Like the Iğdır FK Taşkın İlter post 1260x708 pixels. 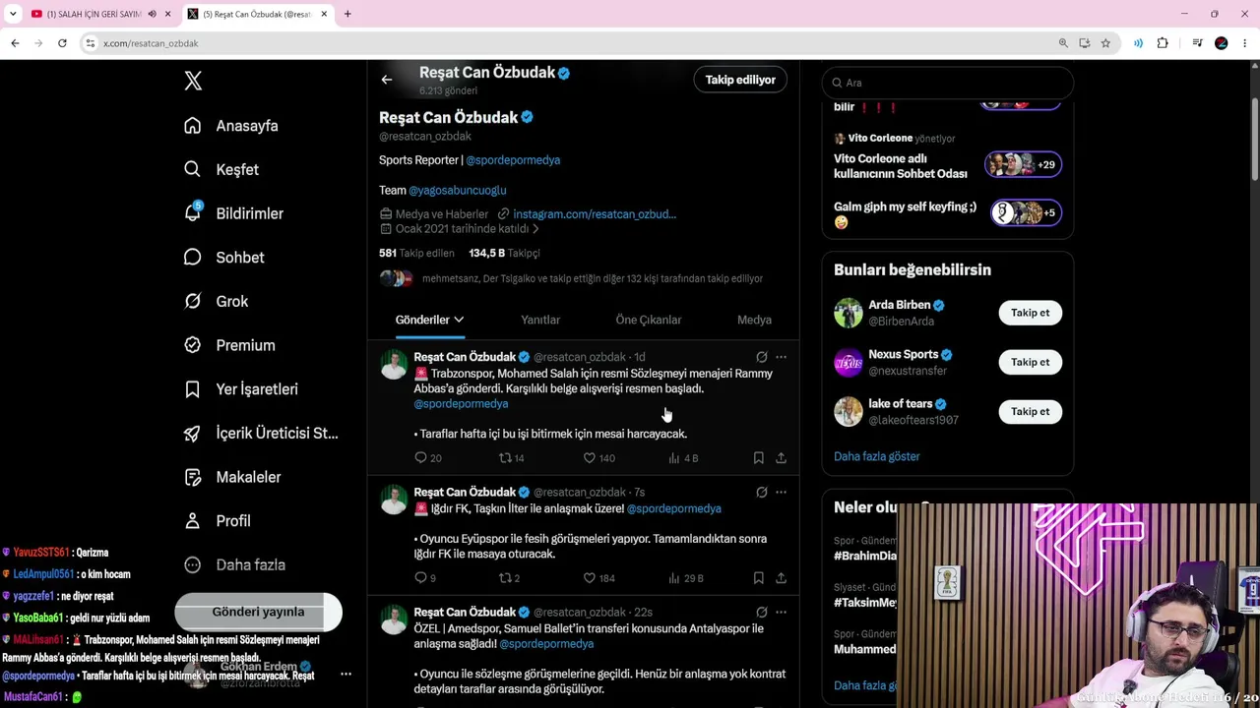click(x=589, y=578)
